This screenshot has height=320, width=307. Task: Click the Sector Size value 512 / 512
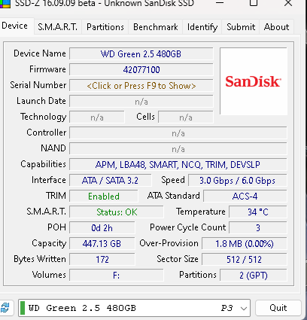245,260
